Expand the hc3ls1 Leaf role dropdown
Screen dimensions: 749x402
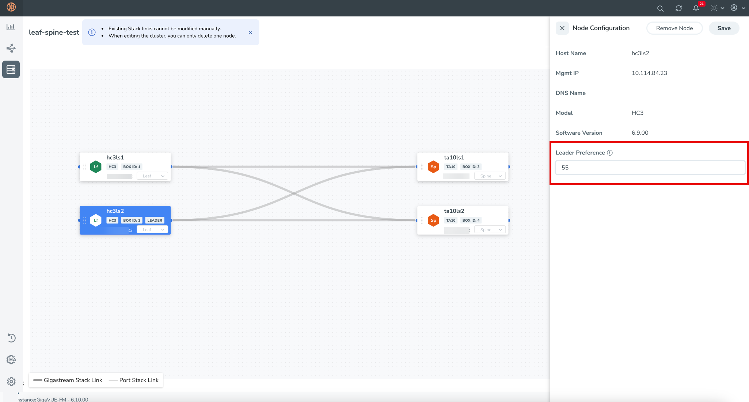pos(153,176)
